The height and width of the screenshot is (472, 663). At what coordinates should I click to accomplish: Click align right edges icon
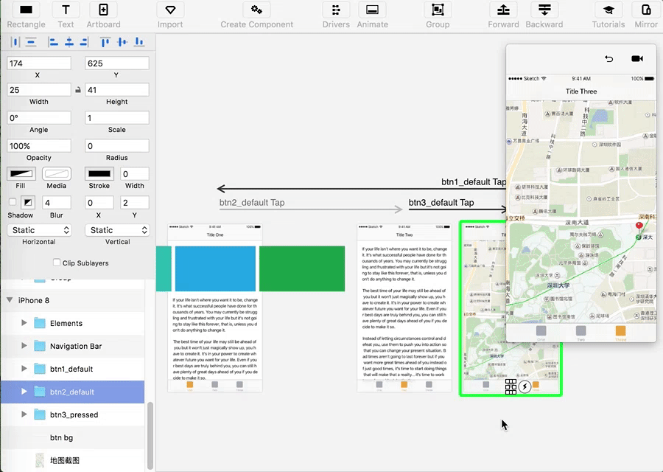coord(84,42)
